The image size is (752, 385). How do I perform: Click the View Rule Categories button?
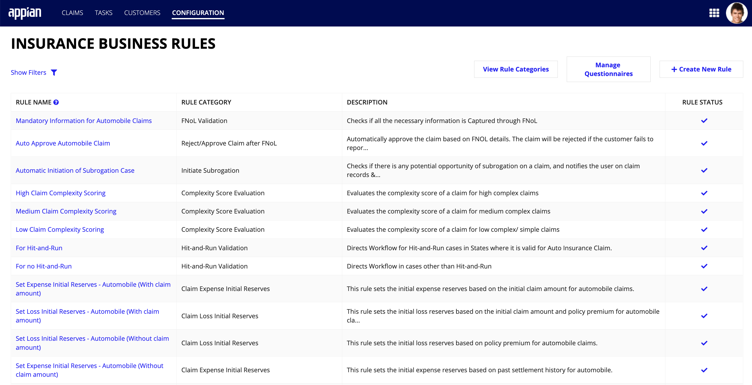516,69
